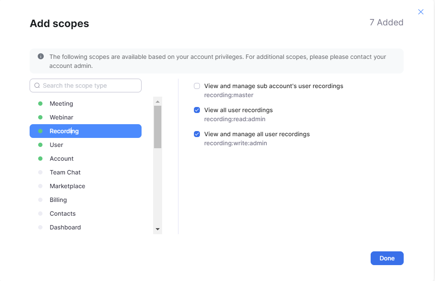
Task: Click the gray dot beside Dashboard
Action: pyautogui.click(x=40, y=227)
